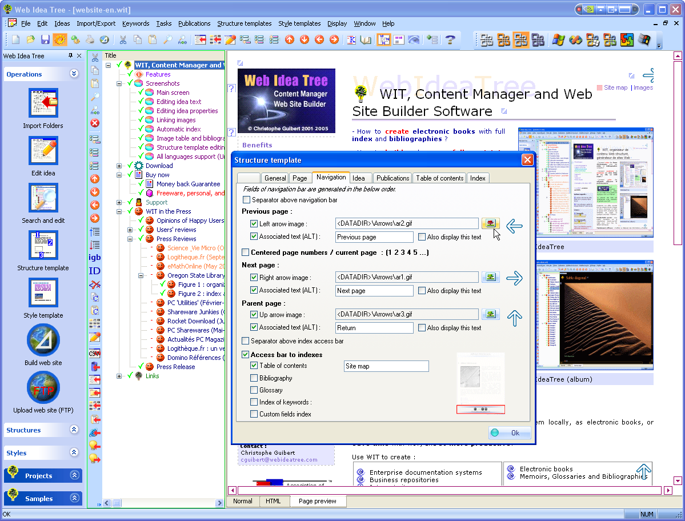
Task: Expand the Press Reviews tree node
Action: coord(130,239)
